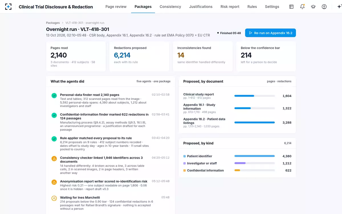This screenshot has width=342, height=214.
Task: Click What the agents did heading
Action: (67, 81)
